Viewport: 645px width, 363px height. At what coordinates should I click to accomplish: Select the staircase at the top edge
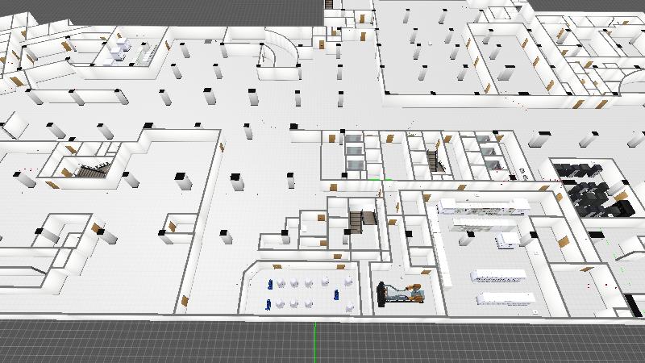point(329,4)
